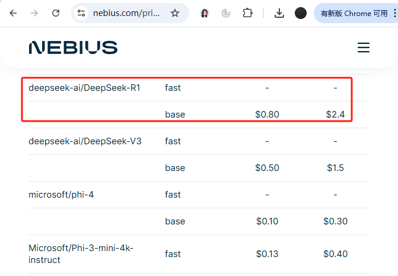The width and height of the screenshot is (398, 276).
Task: Open the Extensions puzzle piece menu
Action: pyautogui.click(x=247, y=13)
